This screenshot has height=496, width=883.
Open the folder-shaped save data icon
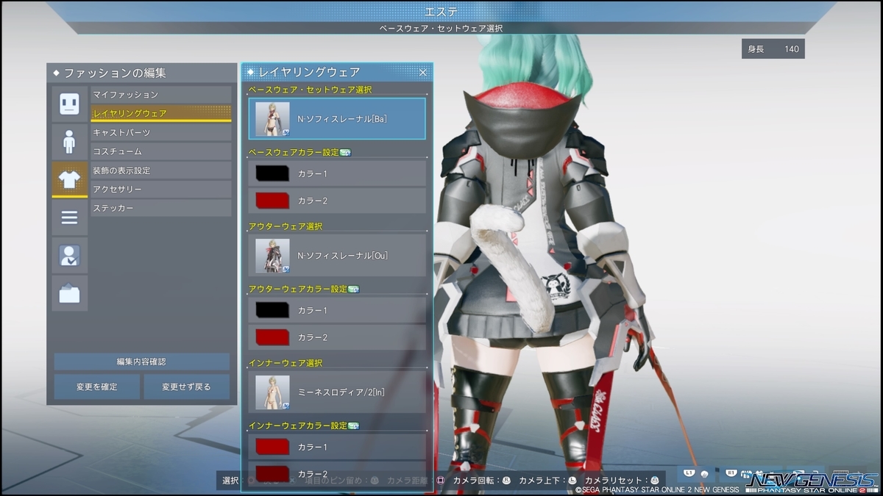coord(69,293)
